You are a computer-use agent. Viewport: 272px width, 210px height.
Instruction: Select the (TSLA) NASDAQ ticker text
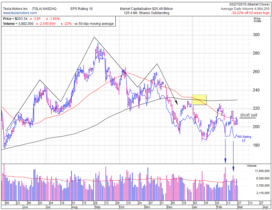tap(44, 9)
